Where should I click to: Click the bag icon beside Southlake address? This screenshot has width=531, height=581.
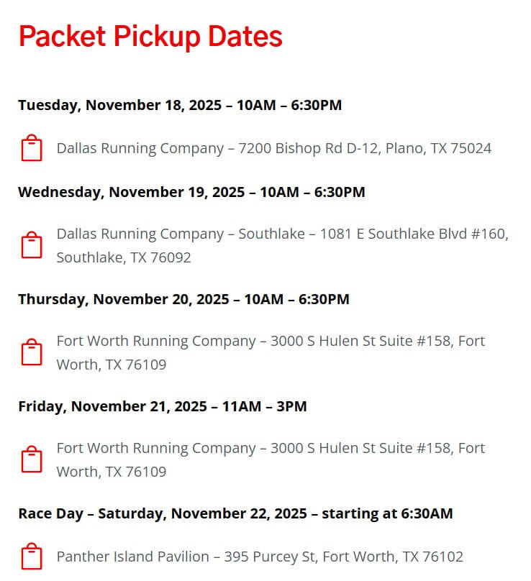pyautogui.click(x=32, y=245)
